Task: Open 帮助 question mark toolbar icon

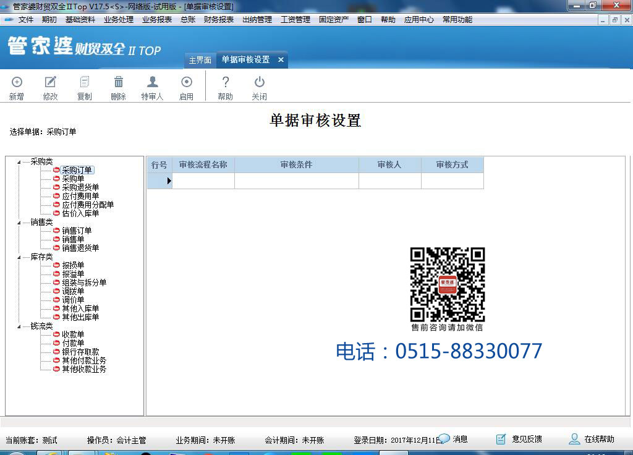Action: 225,82
